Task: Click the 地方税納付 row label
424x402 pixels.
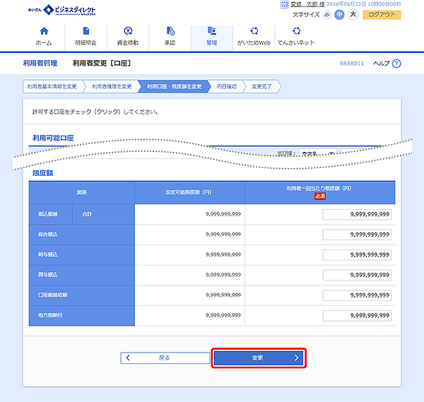Action: click(x=50, y=315)
